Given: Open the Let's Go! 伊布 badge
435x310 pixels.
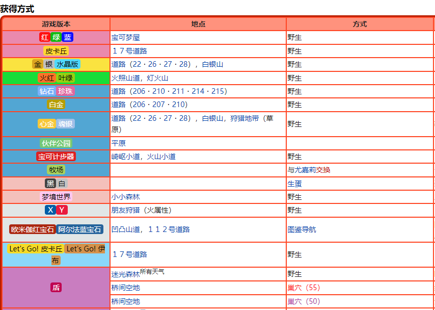Looking at the screenshot, I should 86,249.
